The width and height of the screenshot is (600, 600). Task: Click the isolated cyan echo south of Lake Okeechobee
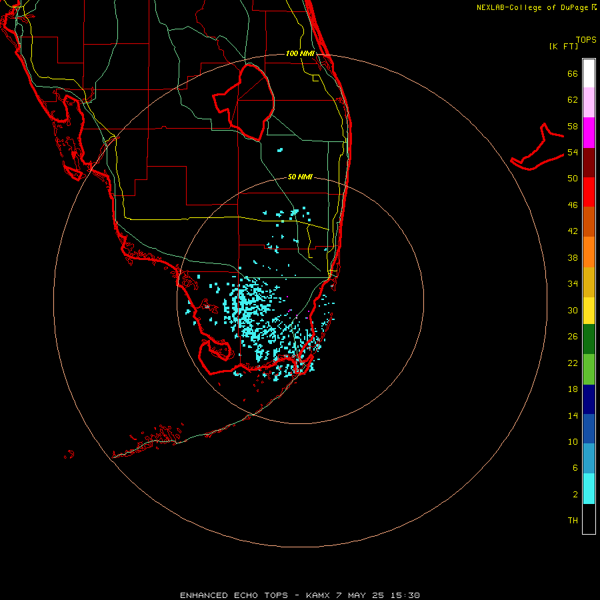pyautogui.click(x=280, y=150)
